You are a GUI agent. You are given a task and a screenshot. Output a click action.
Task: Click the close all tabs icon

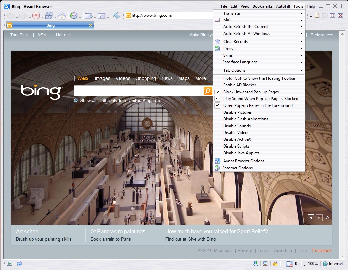click(x=332, y=15)
